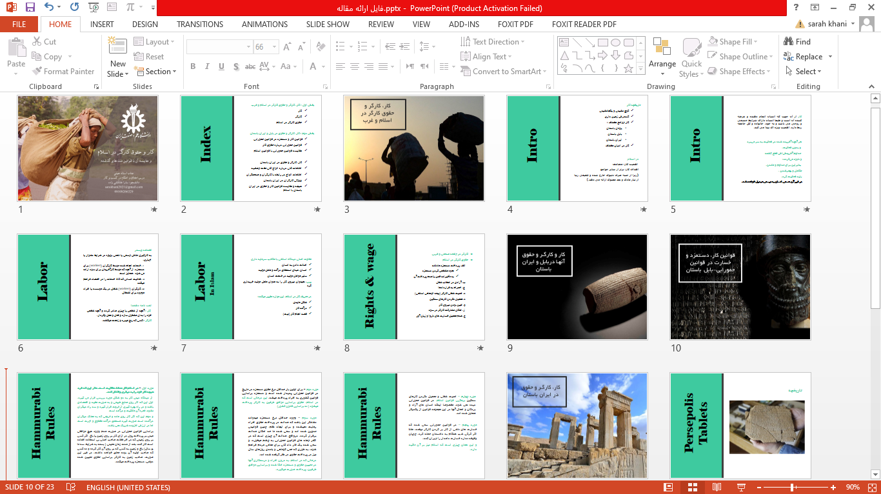
Task: Click the Paste button
Action: [16, 57]
